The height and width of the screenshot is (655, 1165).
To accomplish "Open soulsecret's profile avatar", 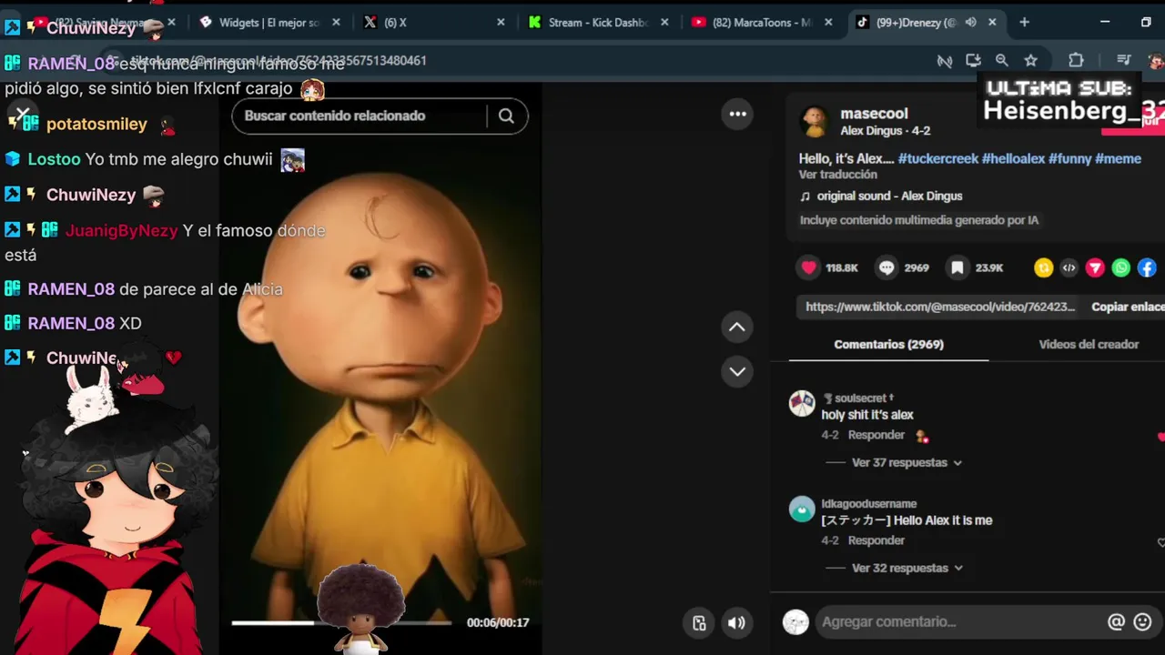I will coord(802,404).
